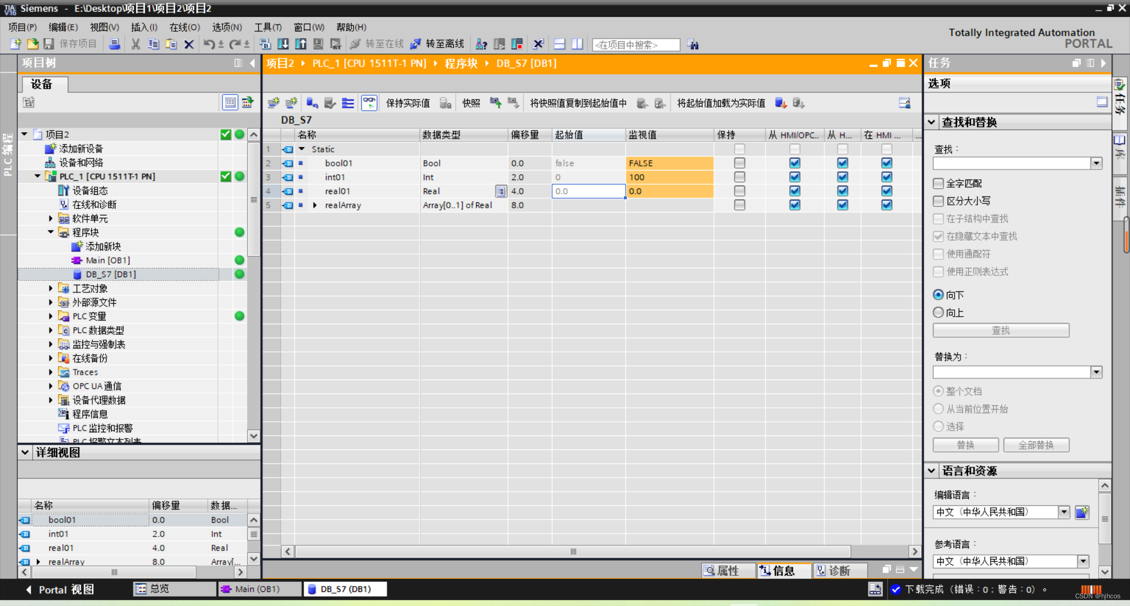Screen dimensions: 1130x606
Task: Click the Copy icon in main toolbar
Action: coord(154,44)
